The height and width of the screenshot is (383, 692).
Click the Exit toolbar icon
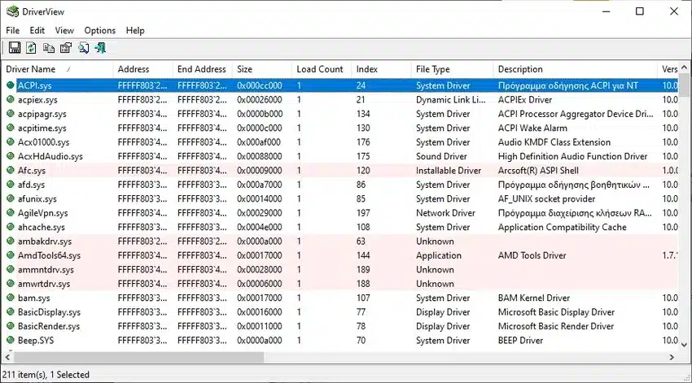click(100, 48)
